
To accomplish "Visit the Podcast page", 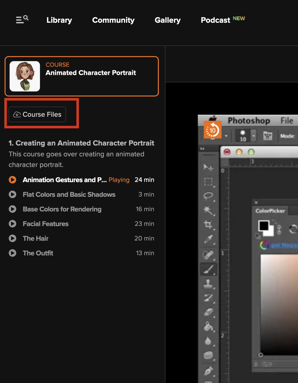I will pos(215,20).
